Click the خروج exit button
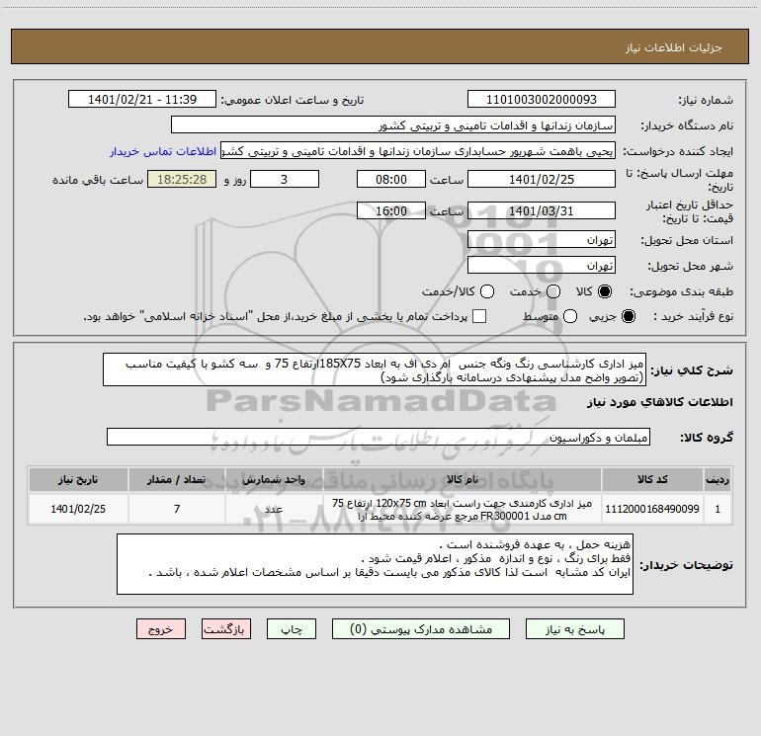Image resolution: width=761 pixels, height=736 pixels. [x=161, y=629]
